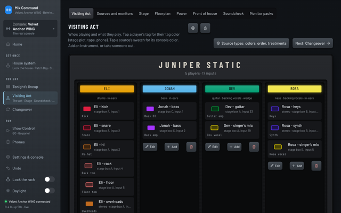The height and width of the screenshot is (213, 341).
Task: Open Changeover in the sidebar
Action: pos(30,110)
